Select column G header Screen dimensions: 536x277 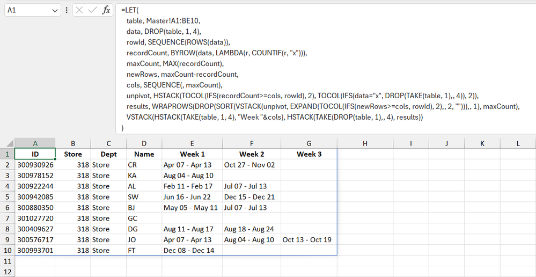point(309,144)
